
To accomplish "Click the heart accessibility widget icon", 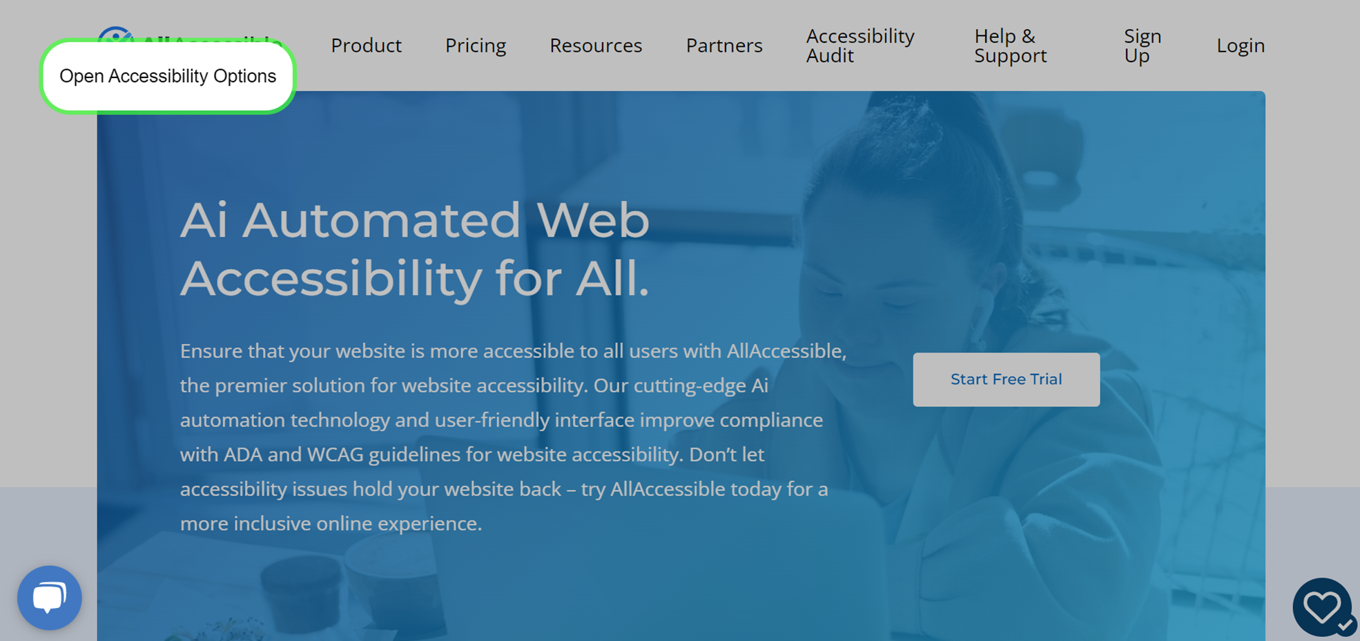I will [1321, 607].
